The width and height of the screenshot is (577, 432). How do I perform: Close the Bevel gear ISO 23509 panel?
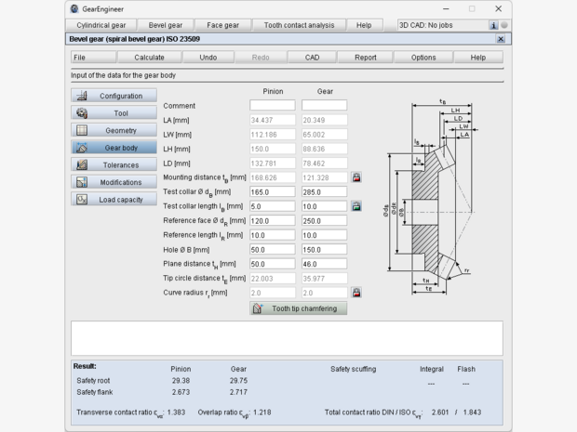click(x=501, y=39)
